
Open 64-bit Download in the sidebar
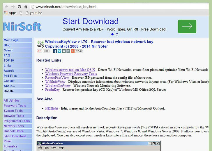point(17,136)
